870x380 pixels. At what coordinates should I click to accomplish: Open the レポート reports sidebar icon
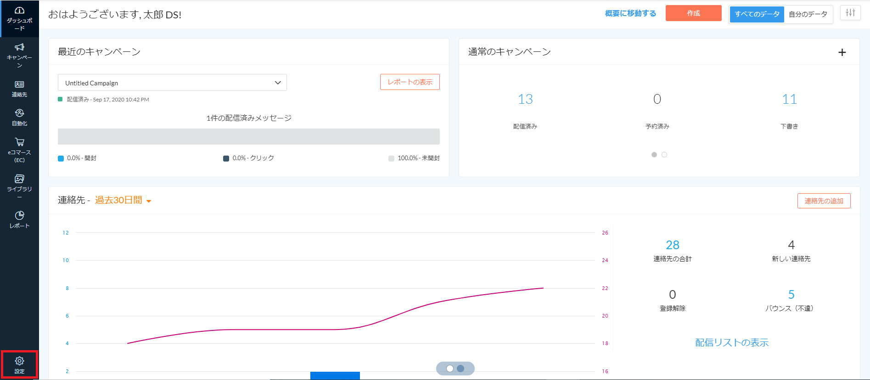[19, 220]
